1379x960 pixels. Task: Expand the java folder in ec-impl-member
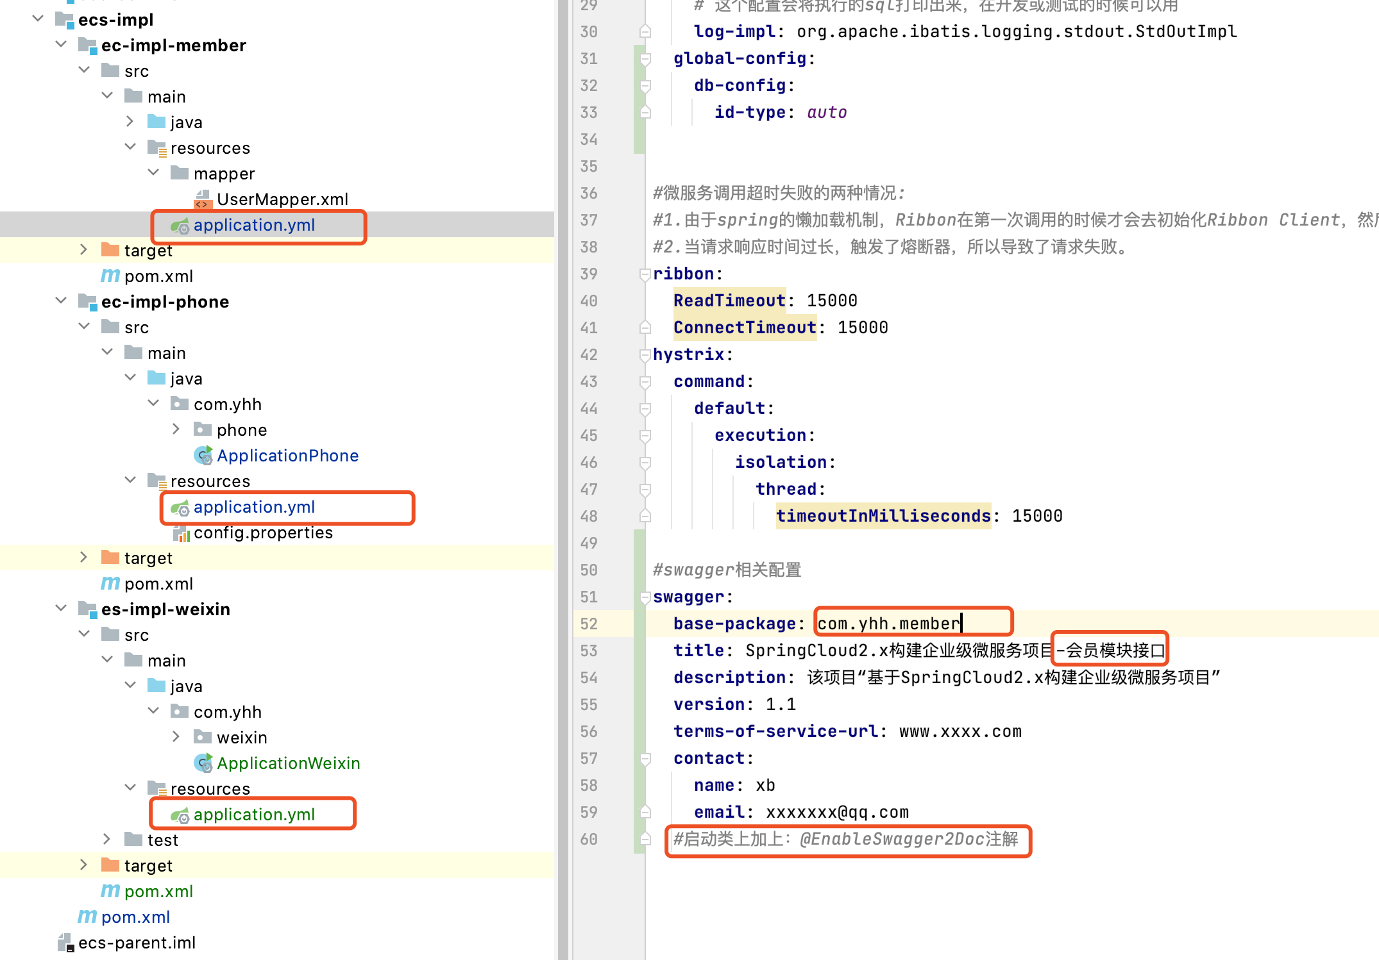pyautogui.click(x=130, y=122)
